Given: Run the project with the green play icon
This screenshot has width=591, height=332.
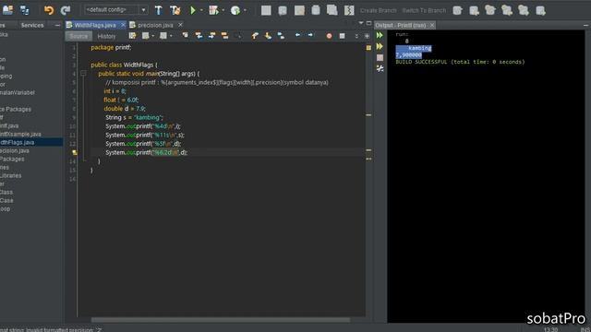Looking at the screenshot, I should [x=193, y=10].
